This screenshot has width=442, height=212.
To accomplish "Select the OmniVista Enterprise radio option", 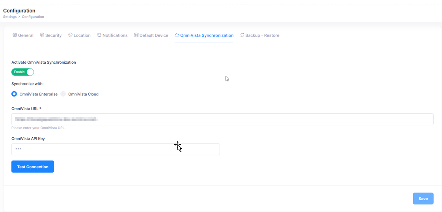I will click(14, 94).
